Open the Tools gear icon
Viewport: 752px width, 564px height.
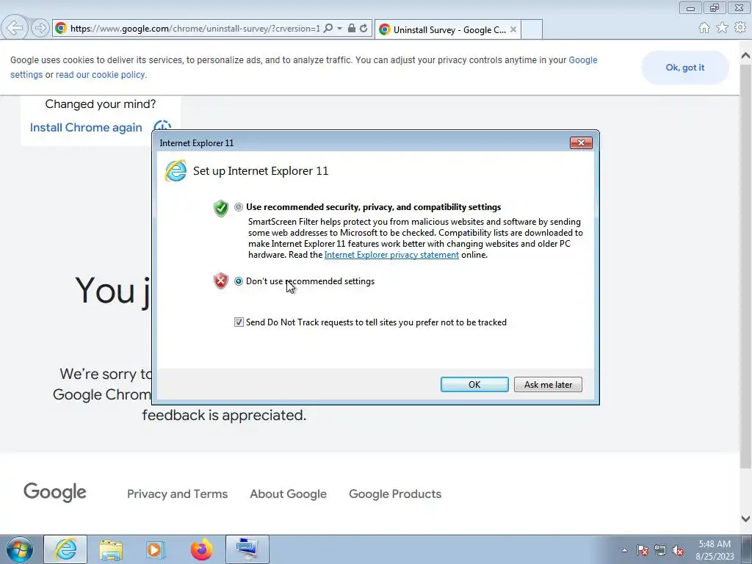(x=740, y=28)
